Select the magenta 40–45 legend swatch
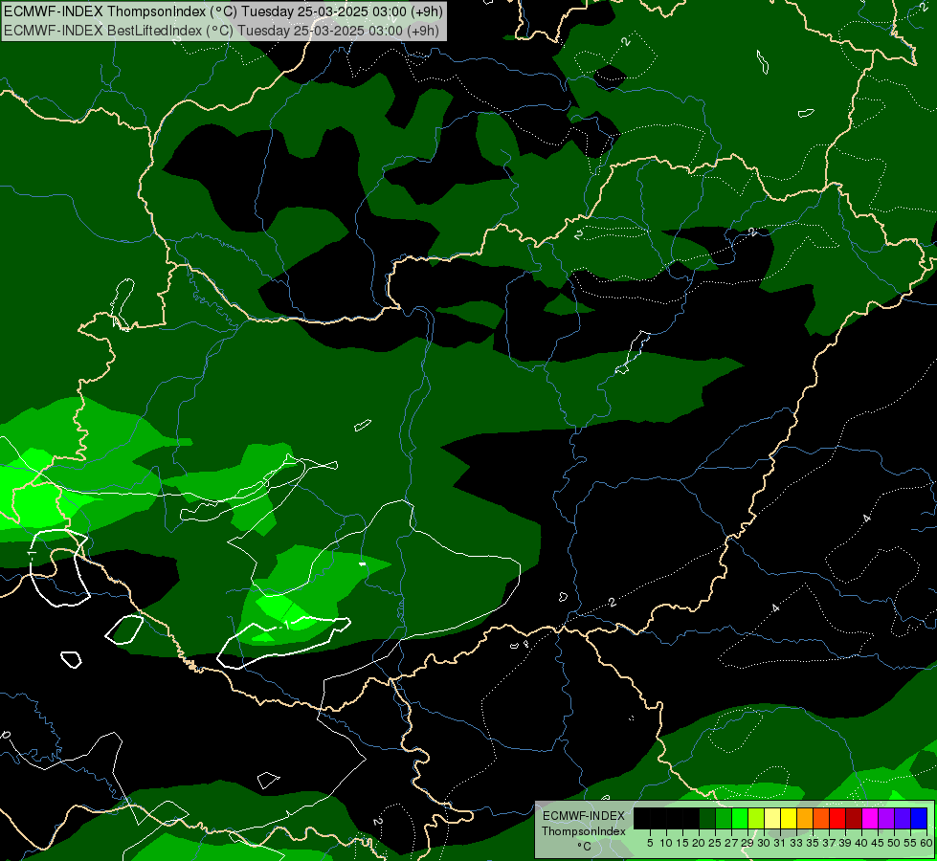The image size is (937, 861). [x=869, y=818]
